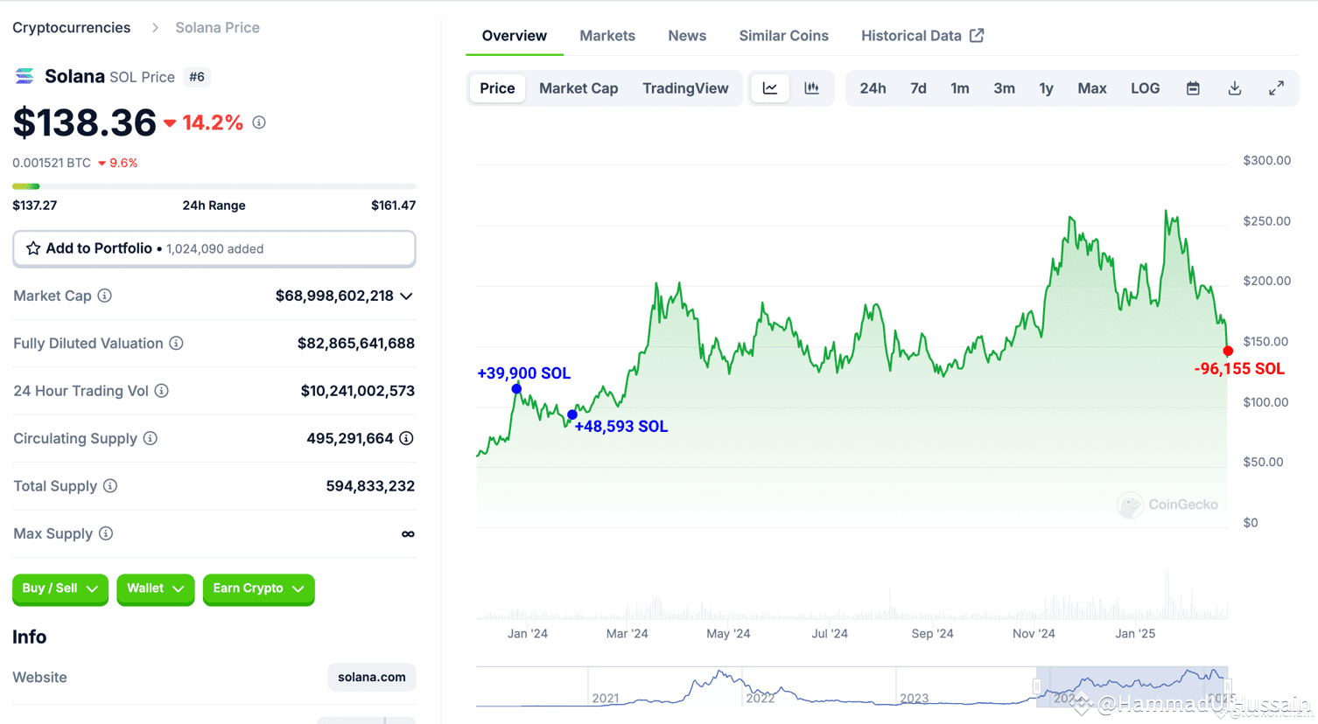Click the 594,833,232 total supply value
The height and width of the screenshot is (724, 1318).
[x=370, y=486]
